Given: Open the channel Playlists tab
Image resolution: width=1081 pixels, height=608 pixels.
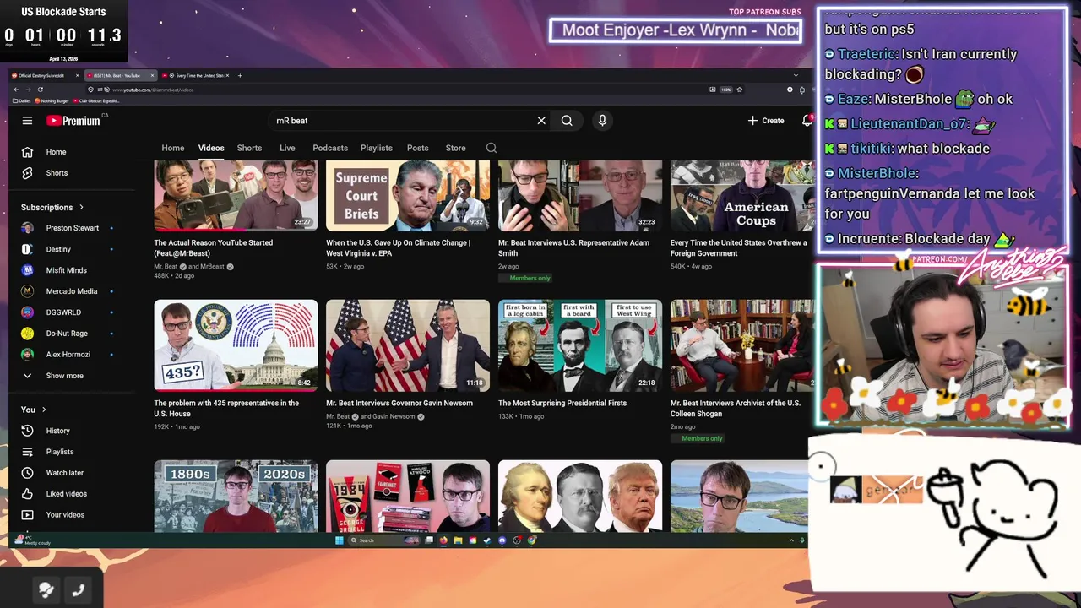Looking at the screenshot, I should (x=377, y=148).
